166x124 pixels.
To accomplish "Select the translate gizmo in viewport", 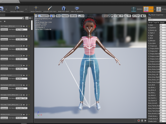I will click(103, 16).
